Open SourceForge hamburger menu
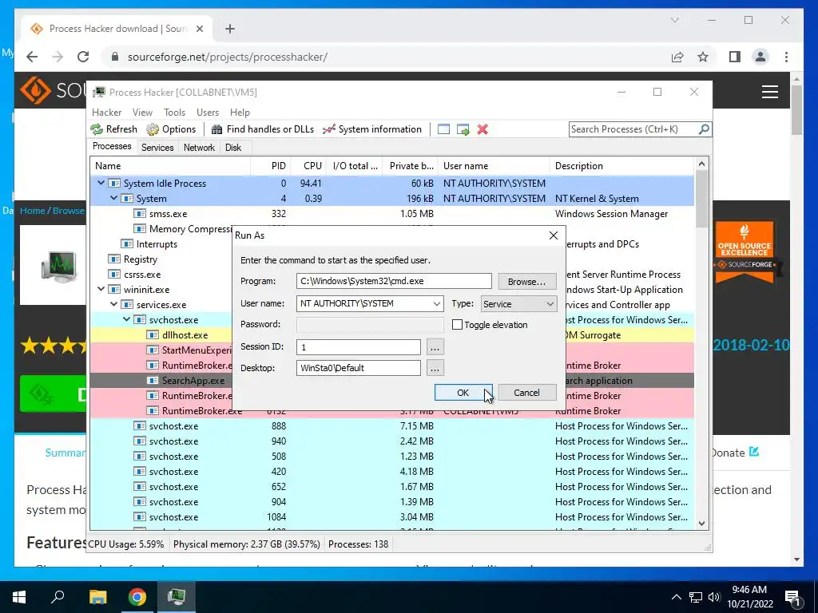The image size is (818, 613). 770,92
